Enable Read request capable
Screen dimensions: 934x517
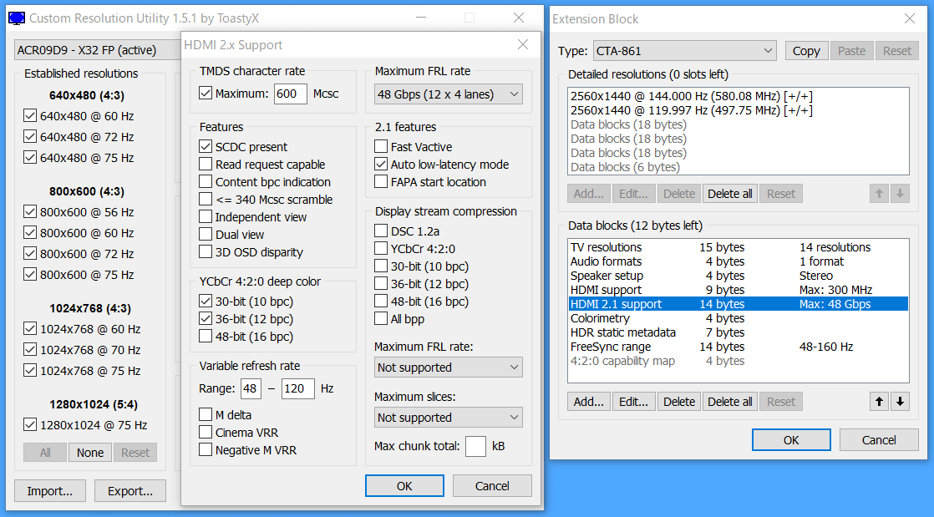click(x=206, y=164)
